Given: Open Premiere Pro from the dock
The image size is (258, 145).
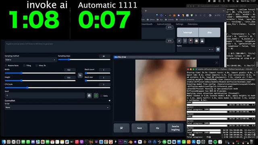Looking at the screenshot, I should [121, 142].
